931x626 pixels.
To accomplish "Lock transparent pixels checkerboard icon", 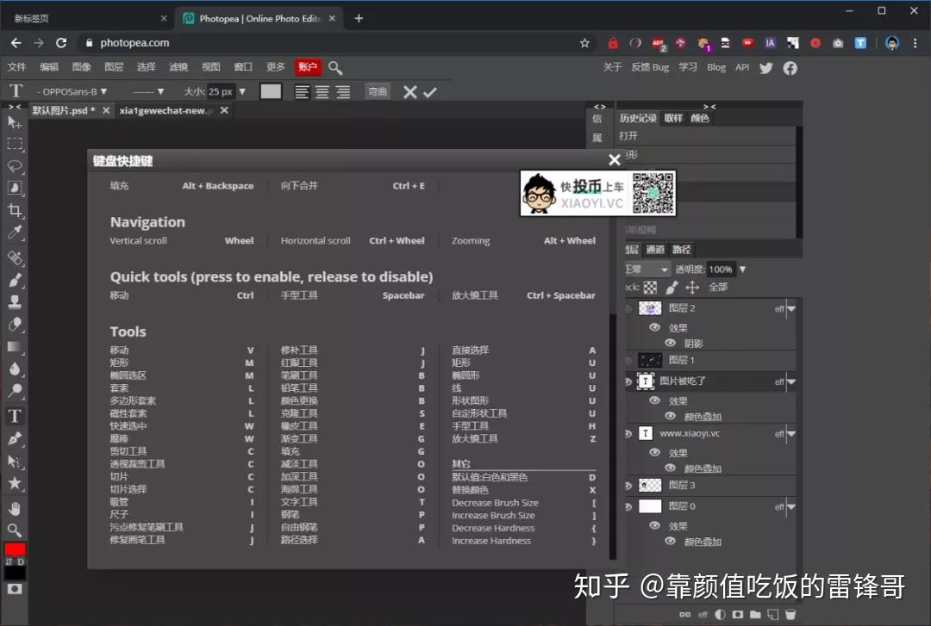I will (x=651, y=288).
